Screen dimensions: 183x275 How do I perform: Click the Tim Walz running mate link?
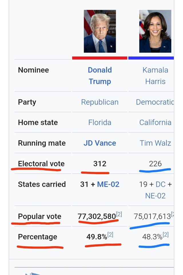155,143
